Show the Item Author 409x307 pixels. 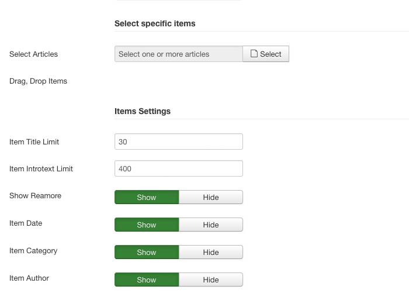[147, 280]
